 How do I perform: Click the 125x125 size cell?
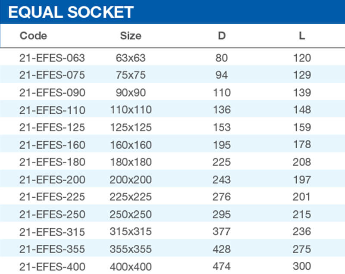pos(131,128)
